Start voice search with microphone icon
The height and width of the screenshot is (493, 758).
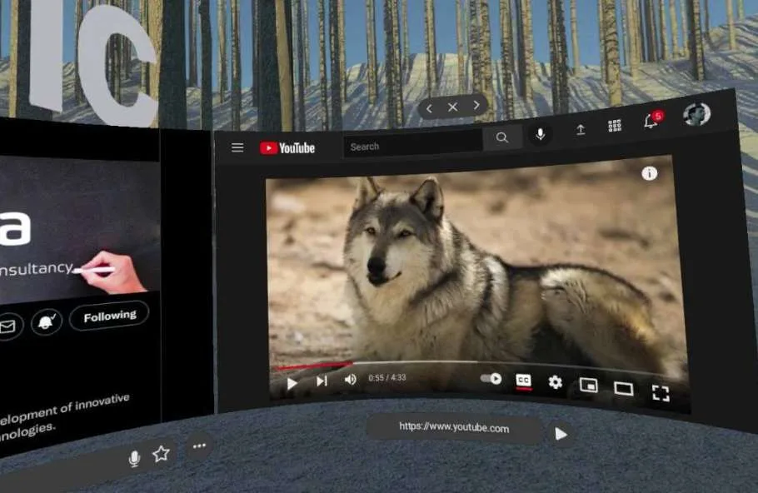[541, 134]
